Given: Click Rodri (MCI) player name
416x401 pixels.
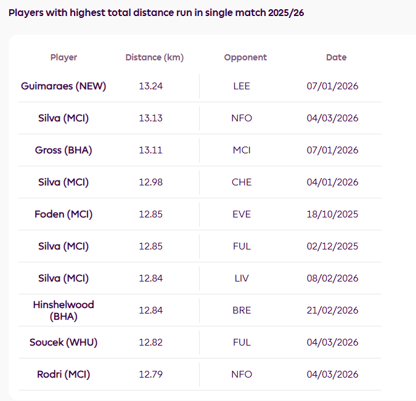Looking at the screenshot, I should point(63,375).
